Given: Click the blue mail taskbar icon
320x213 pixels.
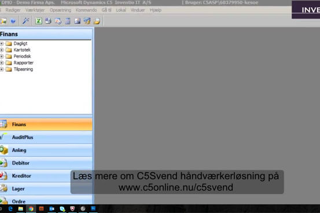Looking at the screenshot, I should pos(52,209).
